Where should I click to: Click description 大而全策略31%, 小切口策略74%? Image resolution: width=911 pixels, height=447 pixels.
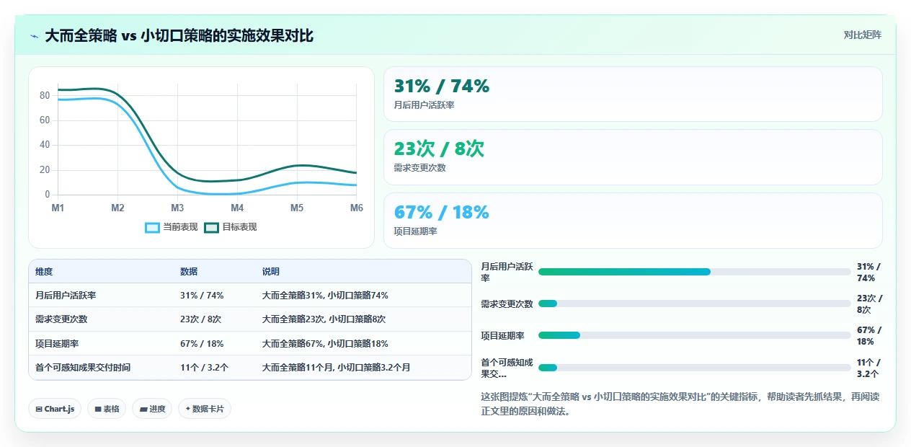pos(326,296)
